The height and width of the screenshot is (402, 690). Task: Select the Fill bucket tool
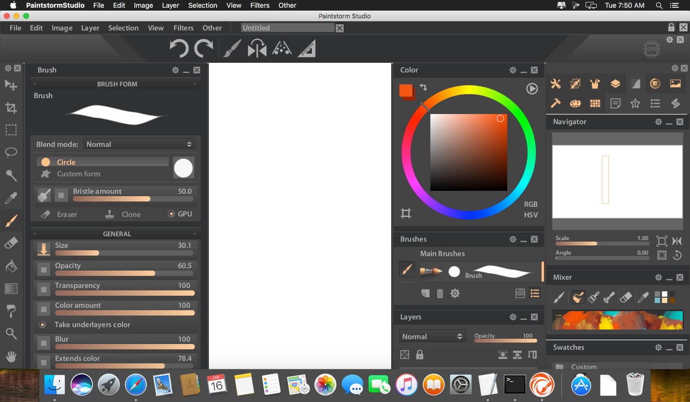[11, 266]
